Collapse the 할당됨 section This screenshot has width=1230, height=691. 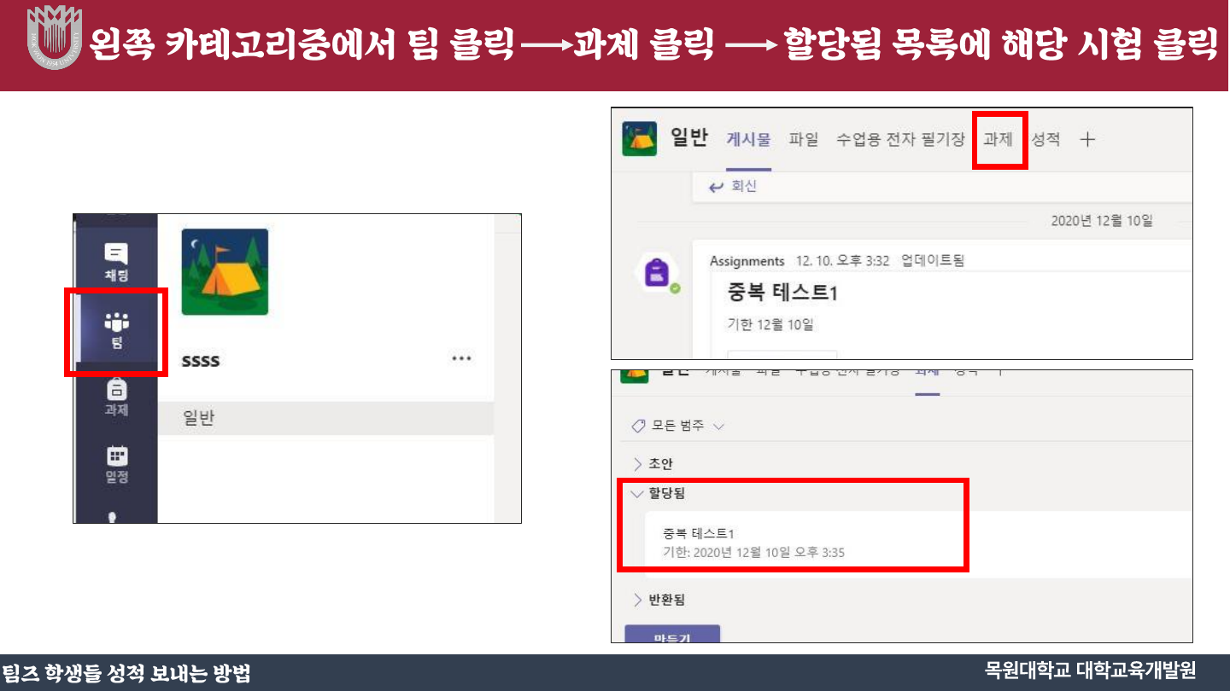click(x=659, y=493)
